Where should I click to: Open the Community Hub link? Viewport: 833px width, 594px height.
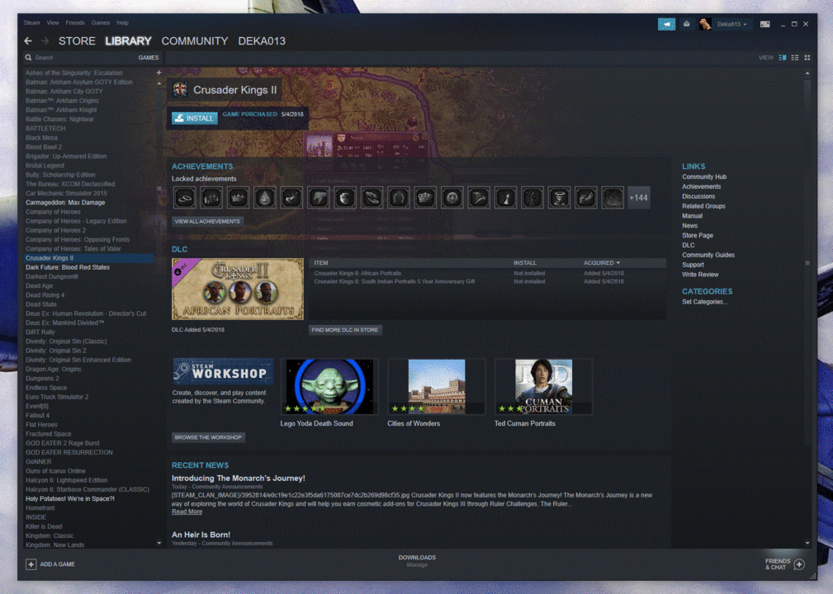pyautogui.click(x=704, y=177)
